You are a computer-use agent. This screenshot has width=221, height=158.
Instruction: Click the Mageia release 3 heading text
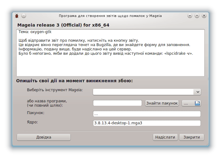(x=63, y=25)
